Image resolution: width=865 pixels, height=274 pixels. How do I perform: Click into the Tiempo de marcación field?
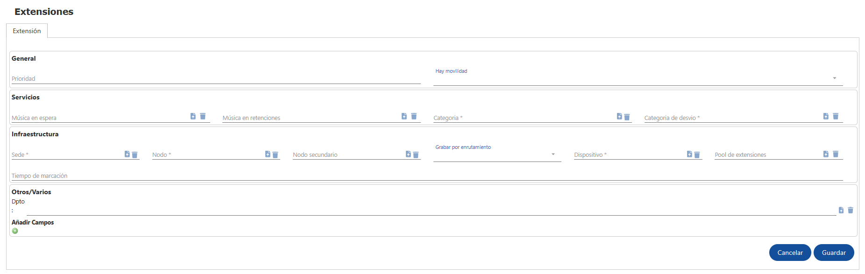tap(427, 176)
